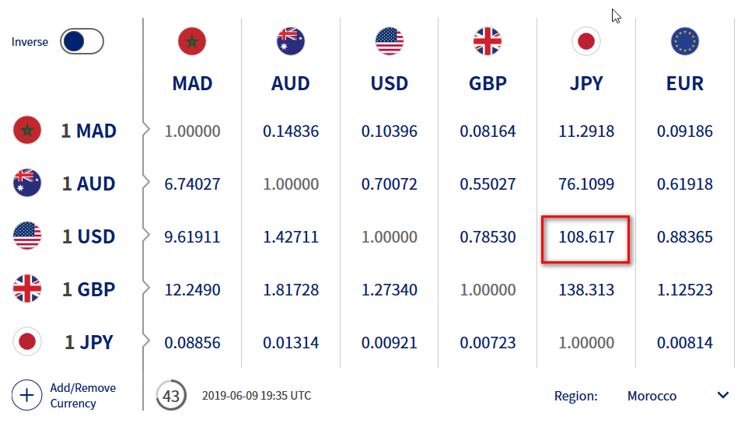Image resolution: width=741 pixels, height=423 pixels.
Task: Click the European Union flag icon
Action: point(685,41)
